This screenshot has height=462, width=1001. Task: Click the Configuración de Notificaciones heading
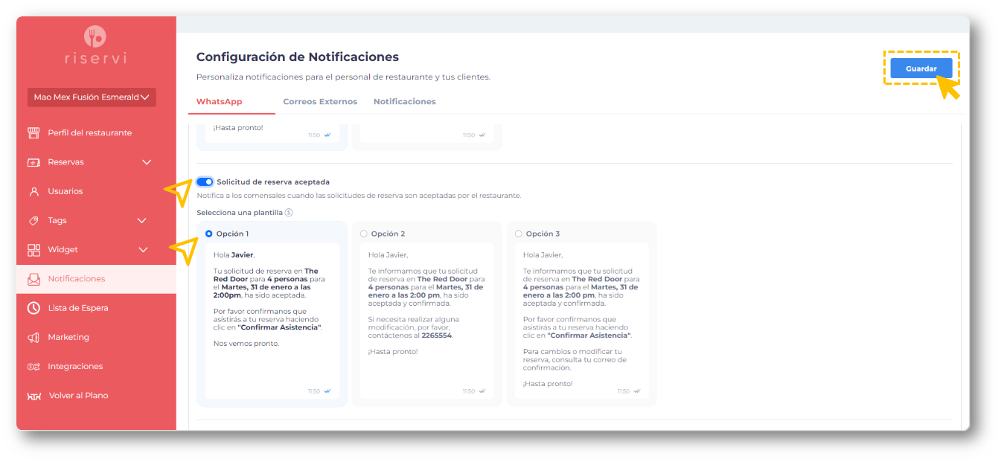point(298,57)
